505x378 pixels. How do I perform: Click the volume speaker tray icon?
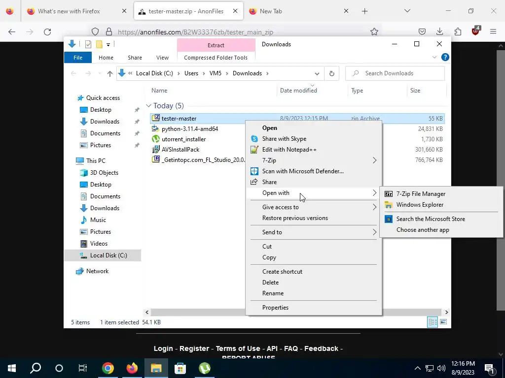click(x=441, y=368)
